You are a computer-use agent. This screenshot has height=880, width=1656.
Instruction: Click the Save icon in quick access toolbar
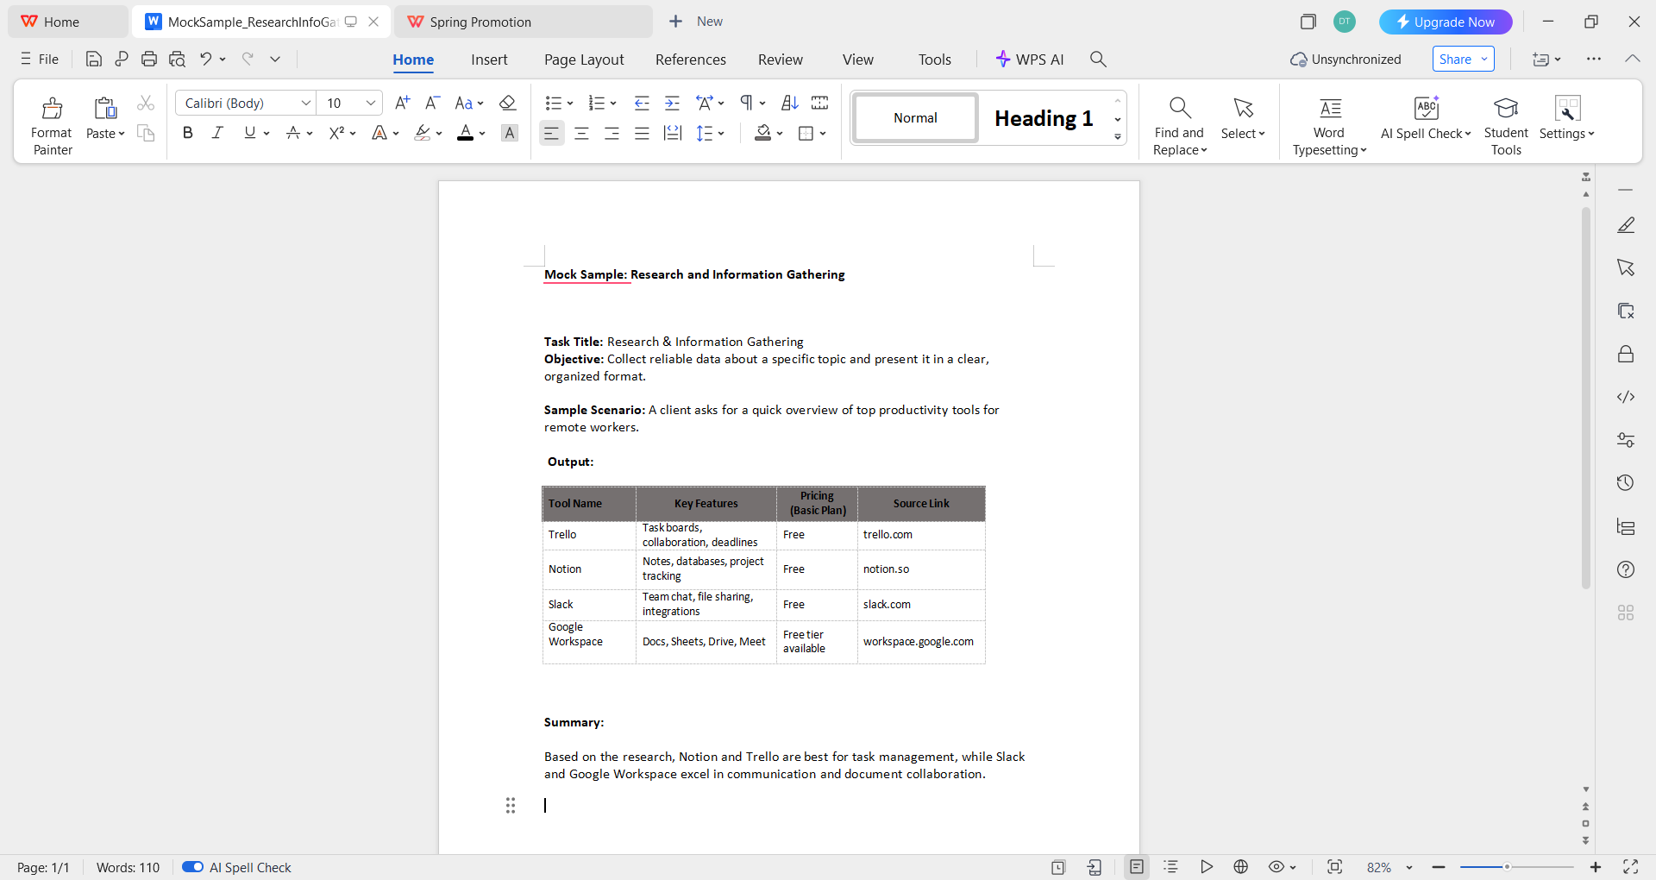94,59
